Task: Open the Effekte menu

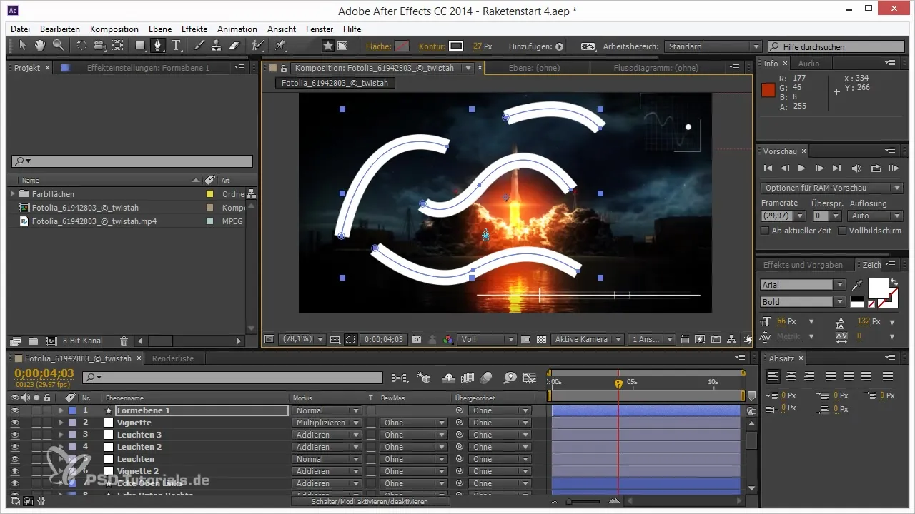Action: point(194,29)
